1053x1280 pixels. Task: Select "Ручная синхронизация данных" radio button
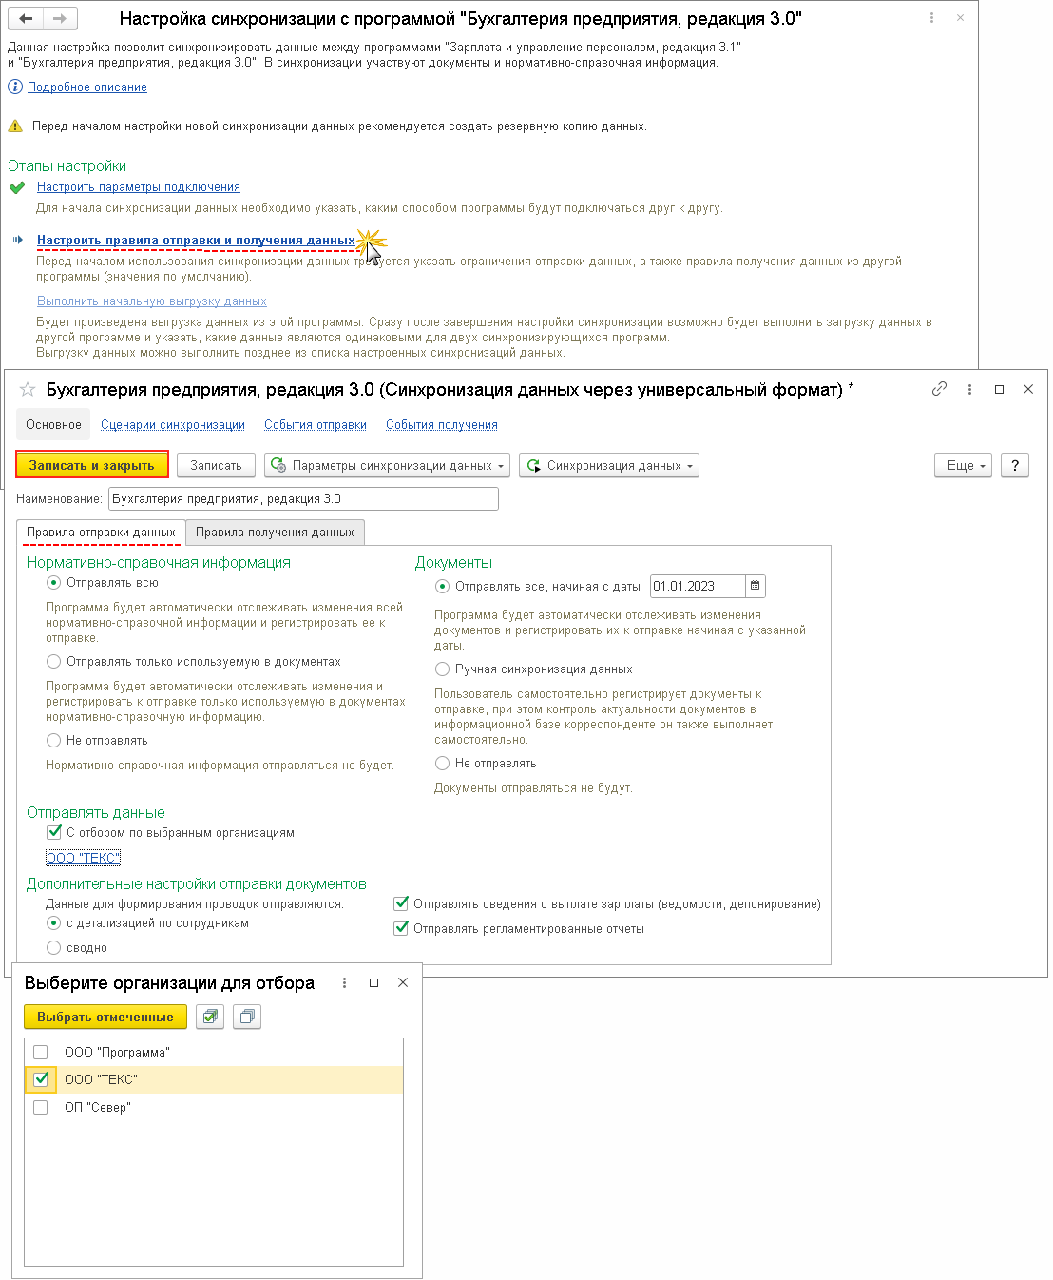point(443,669)
